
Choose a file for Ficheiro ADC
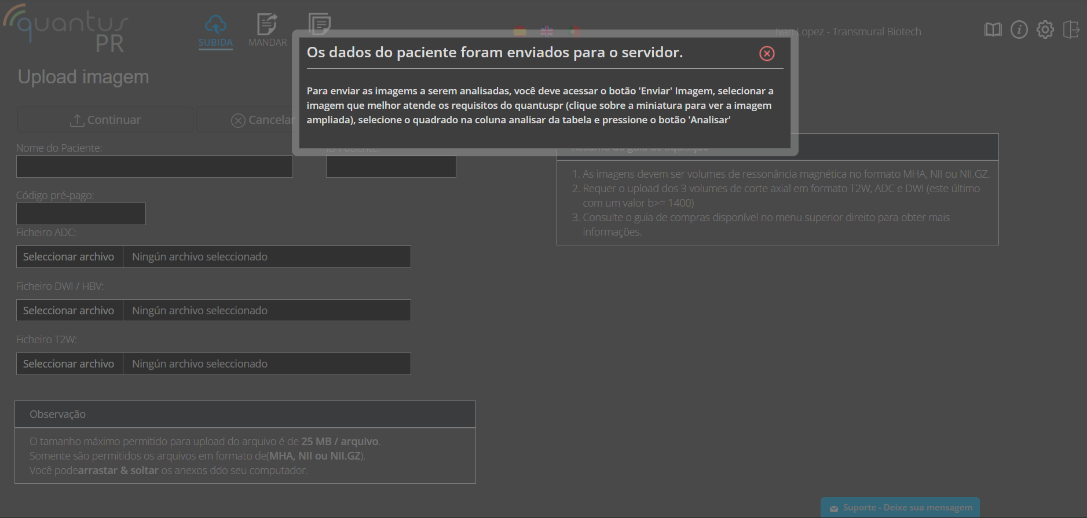pyautogui.click(x=69, y=257)
